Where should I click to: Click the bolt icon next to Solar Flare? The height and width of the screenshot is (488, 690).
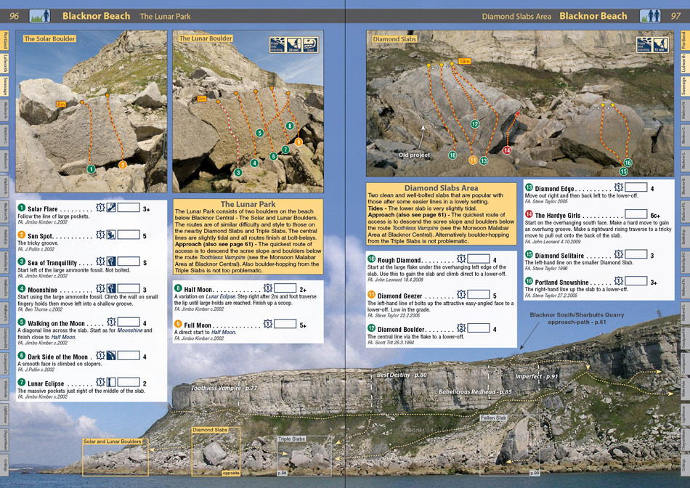point(101,207)
